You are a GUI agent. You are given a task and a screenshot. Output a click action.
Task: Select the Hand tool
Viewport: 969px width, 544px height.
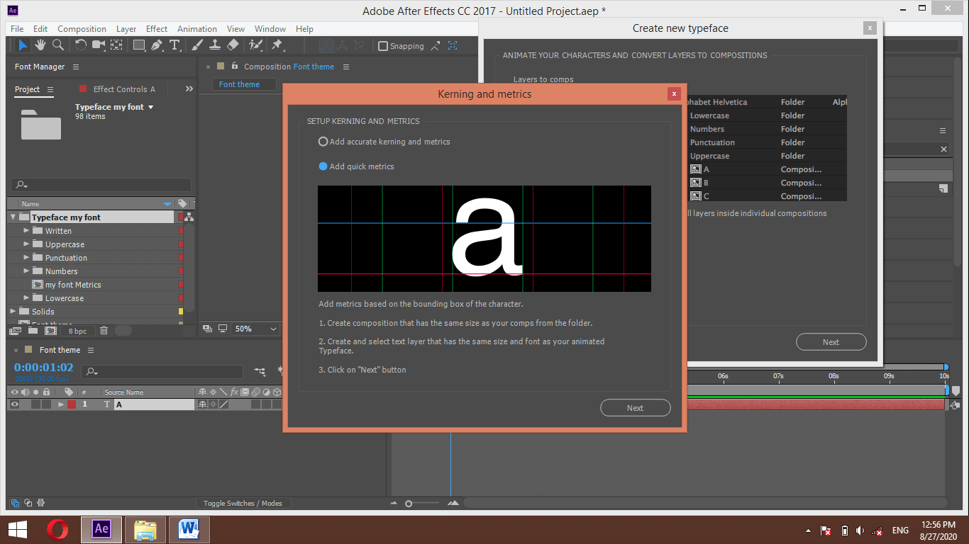40,45
